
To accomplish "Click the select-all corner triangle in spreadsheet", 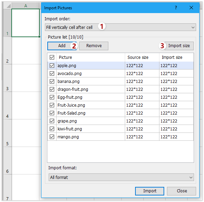I will (9, 6).
